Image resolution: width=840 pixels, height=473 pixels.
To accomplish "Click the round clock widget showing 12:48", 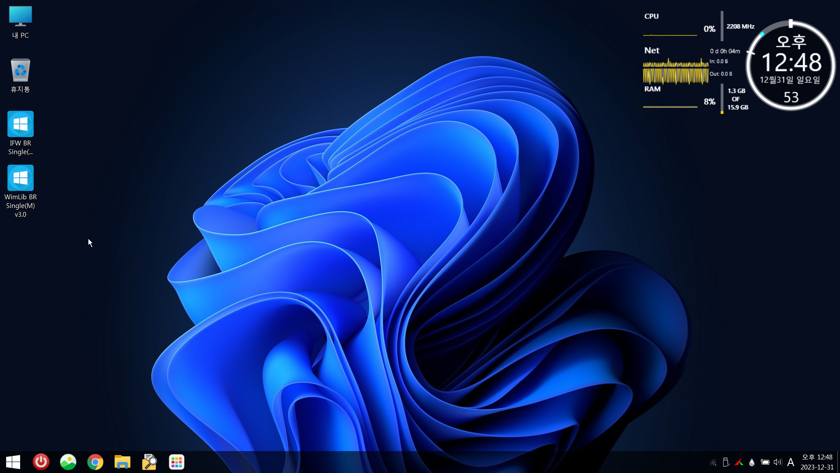I will (791, 65).
